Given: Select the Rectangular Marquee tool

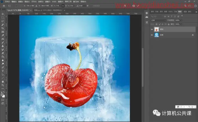Looking at the screenshot, I should pyautogui.click(x=3, y=18).
